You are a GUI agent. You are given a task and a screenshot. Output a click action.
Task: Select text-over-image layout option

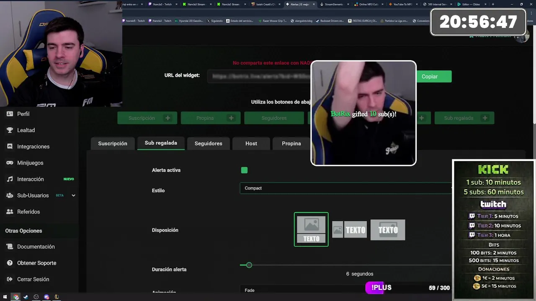[388, 230]
